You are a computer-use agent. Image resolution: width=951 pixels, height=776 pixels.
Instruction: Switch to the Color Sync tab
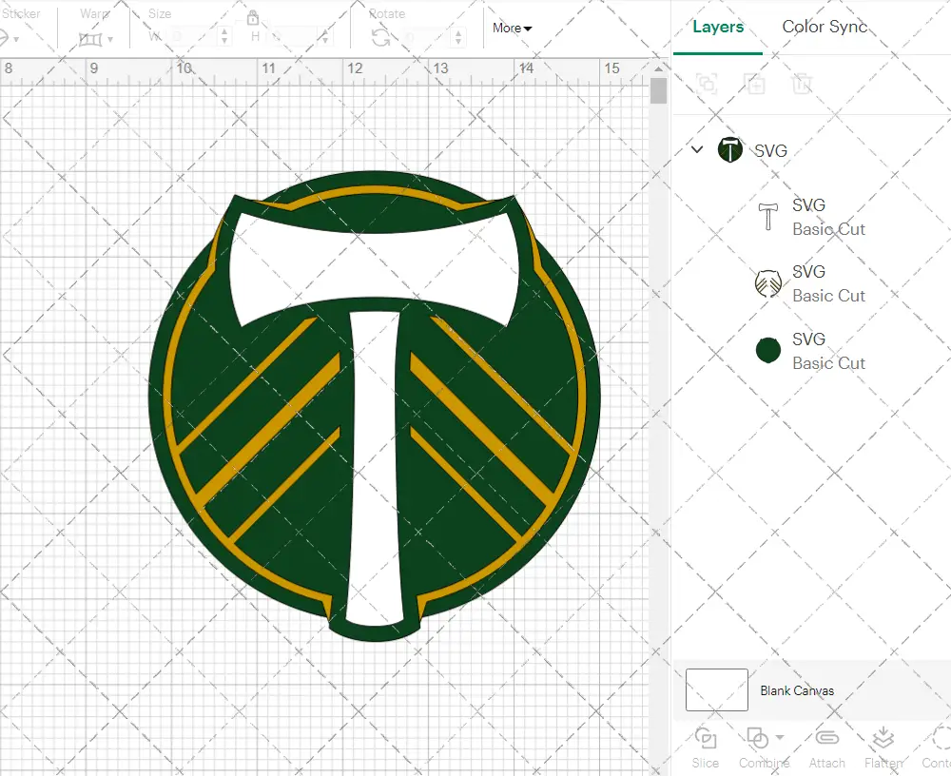[x=825, y=27]
